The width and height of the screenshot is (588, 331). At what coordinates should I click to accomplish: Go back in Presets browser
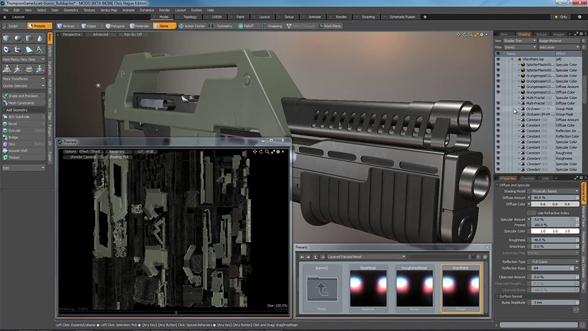point(302,257)
